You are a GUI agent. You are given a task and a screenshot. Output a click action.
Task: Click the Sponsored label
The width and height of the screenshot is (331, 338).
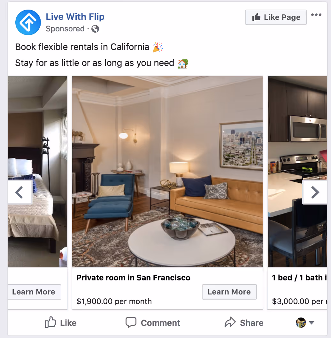coord(65,29)
